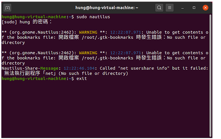221x139 pixels.
Task: Open the terminal search tool
Action: pos(159,8)
